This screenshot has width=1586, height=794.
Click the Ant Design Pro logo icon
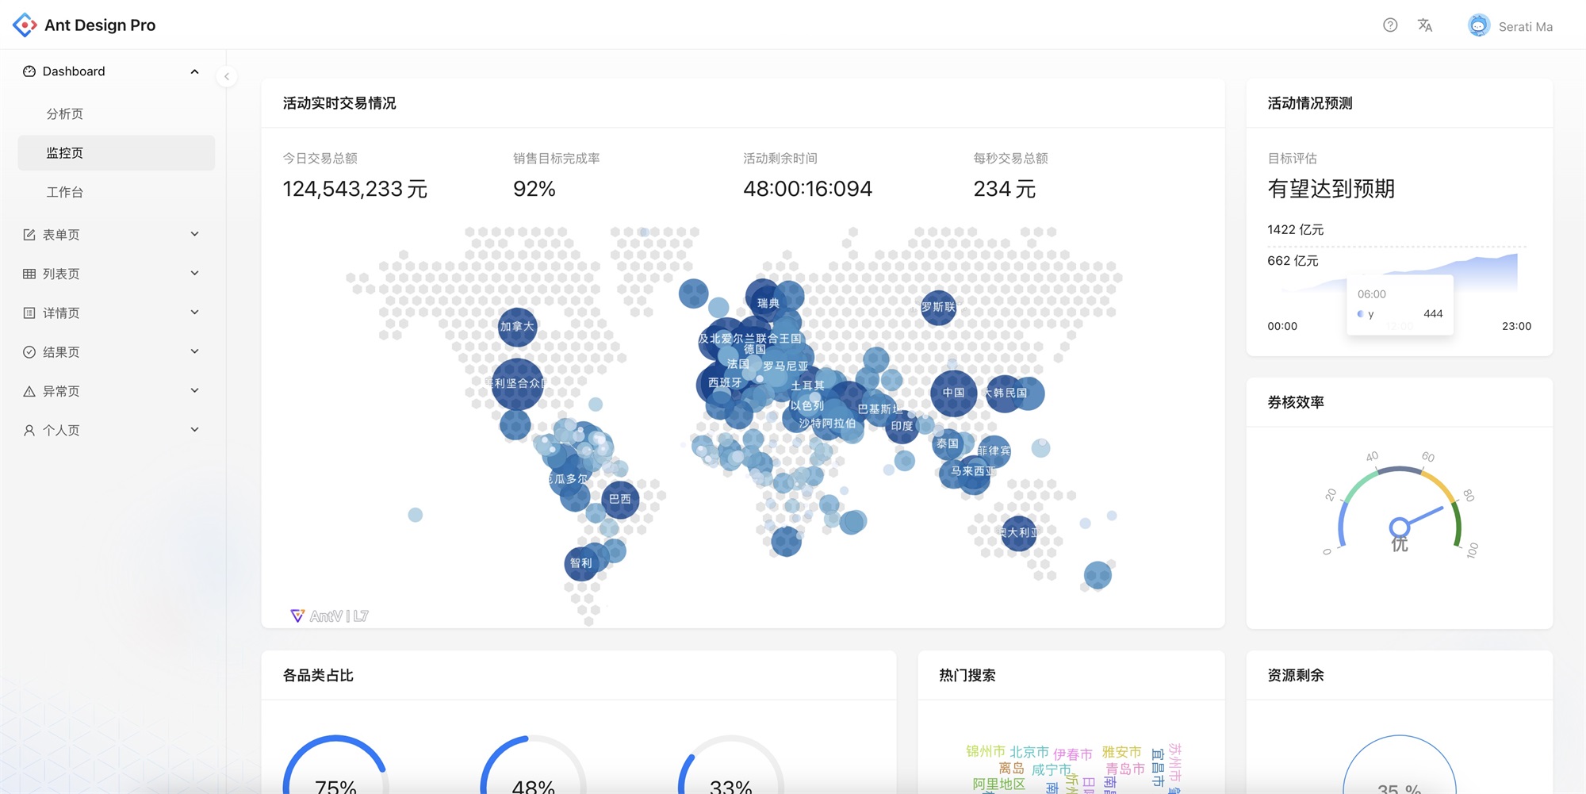(x=25, y=25)
